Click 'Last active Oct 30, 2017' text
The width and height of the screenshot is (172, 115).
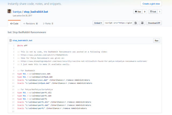pyautogui.click(x=22, y=16)
